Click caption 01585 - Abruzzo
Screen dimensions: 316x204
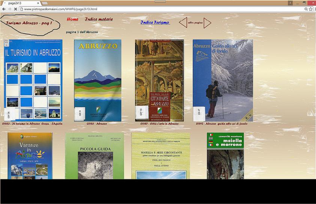[97, 124]
